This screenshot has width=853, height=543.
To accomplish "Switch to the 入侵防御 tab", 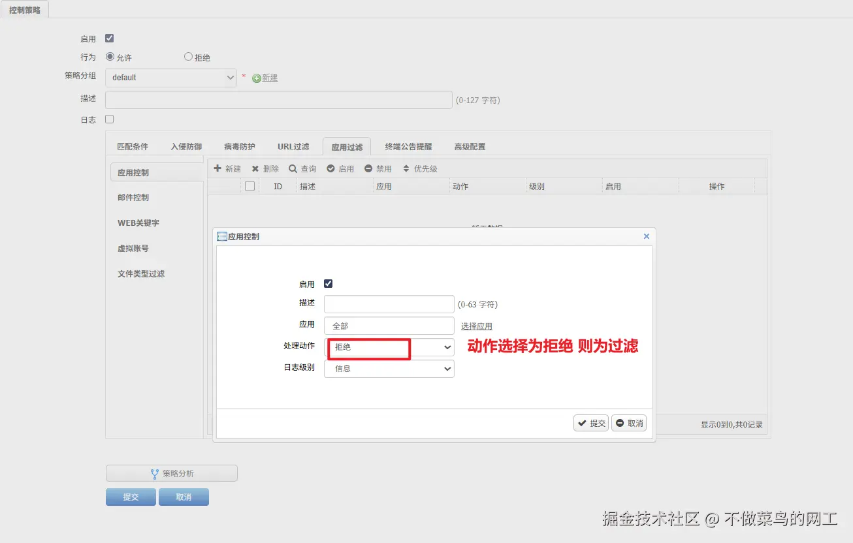I will [x=186, y=147].
